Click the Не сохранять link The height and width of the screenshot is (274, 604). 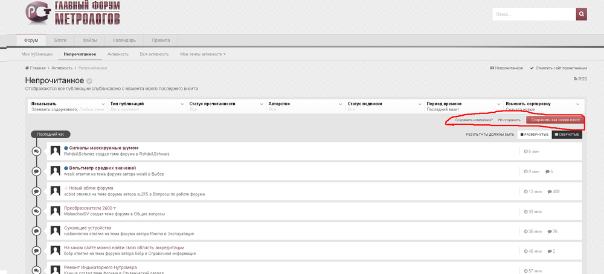[x=509, y=120]
